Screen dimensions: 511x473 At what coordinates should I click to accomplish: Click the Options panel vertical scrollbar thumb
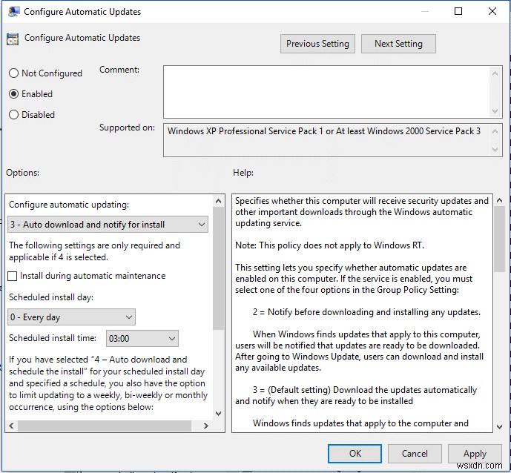point(218,268)
